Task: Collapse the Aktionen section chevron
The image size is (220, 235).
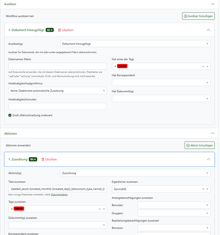Action: (212, 133)
